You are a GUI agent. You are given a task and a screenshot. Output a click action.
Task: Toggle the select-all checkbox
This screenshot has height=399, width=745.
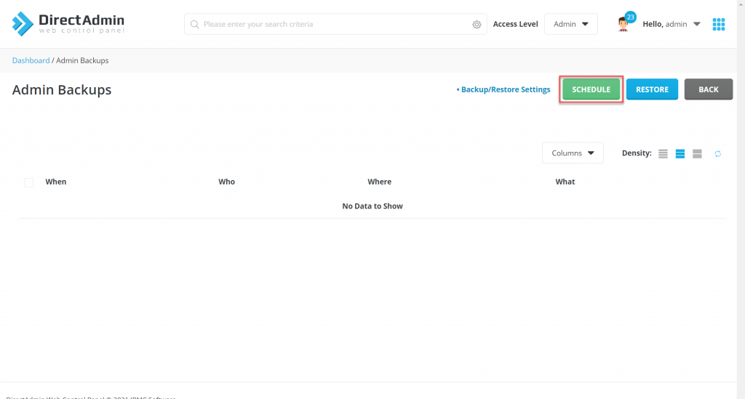coord(28,182)
